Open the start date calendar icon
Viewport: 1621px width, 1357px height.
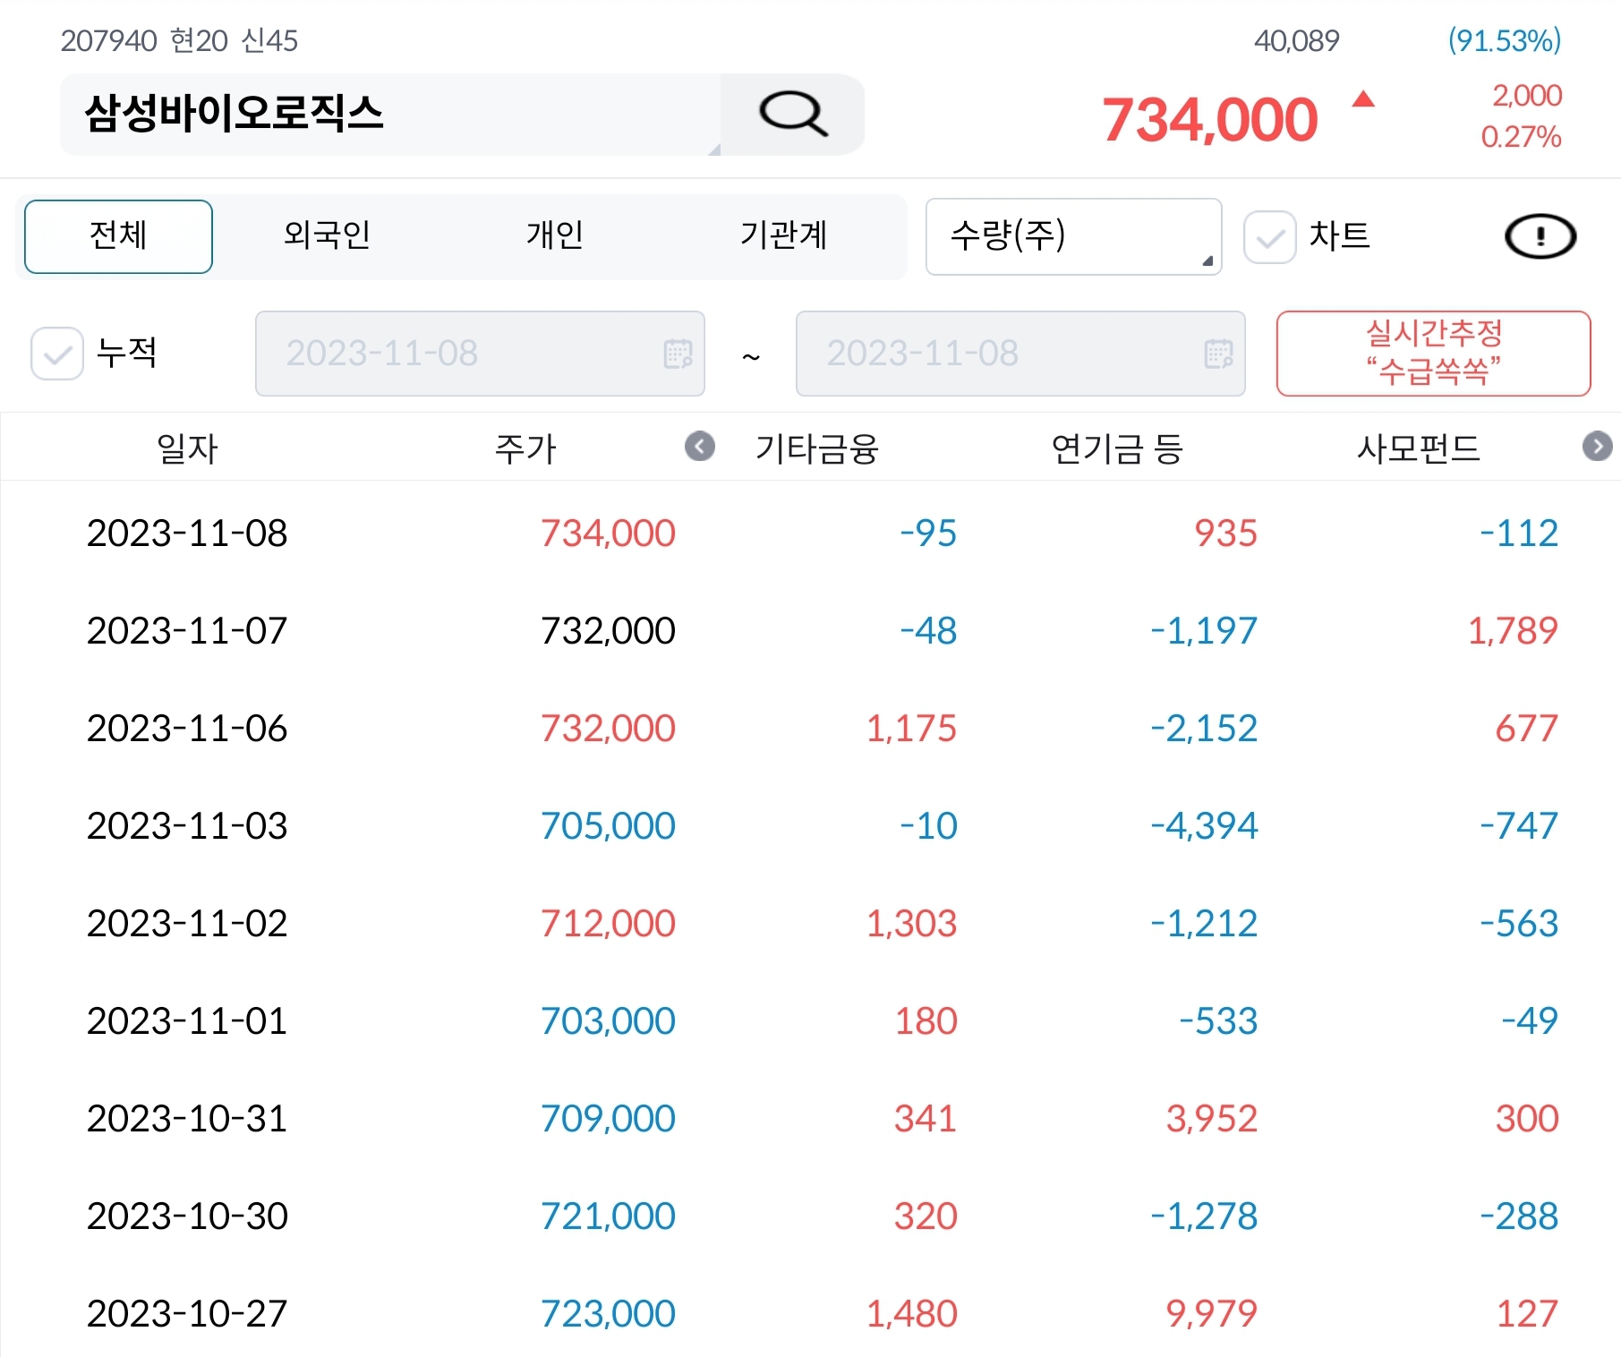(x=678, y=354)
